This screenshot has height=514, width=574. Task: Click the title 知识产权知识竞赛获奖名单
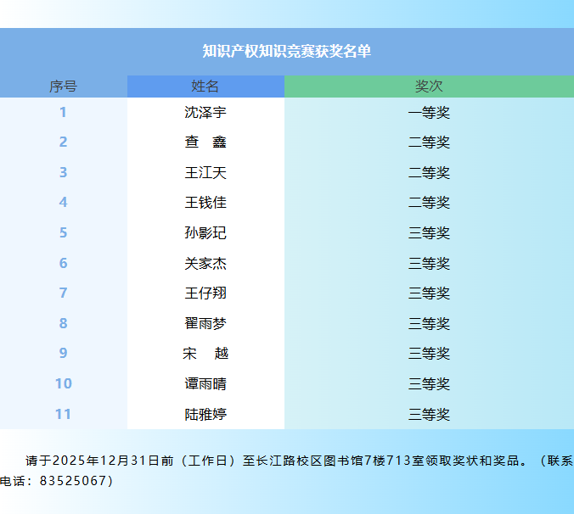(x=286, y=52)
